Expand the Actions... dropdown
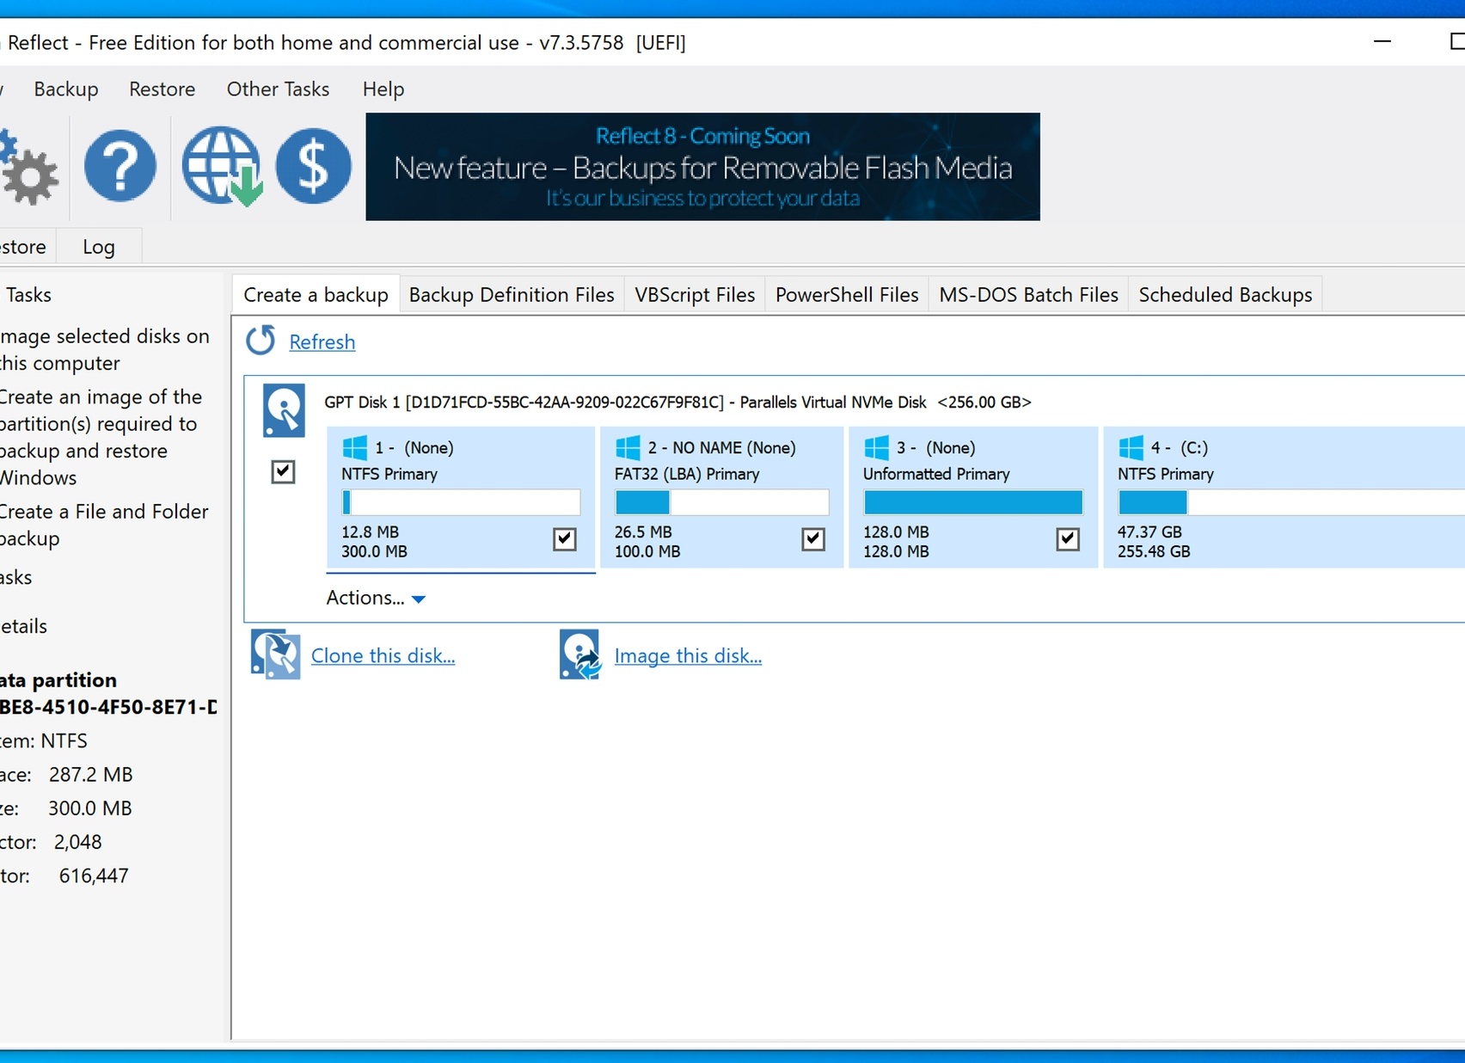 click(x=376, y=598)
